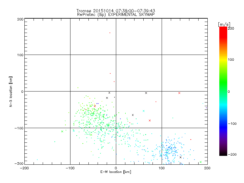Click the E-W axis tick label '0'
The width and height of the screenshot is (244, 183).
point(116,168)
